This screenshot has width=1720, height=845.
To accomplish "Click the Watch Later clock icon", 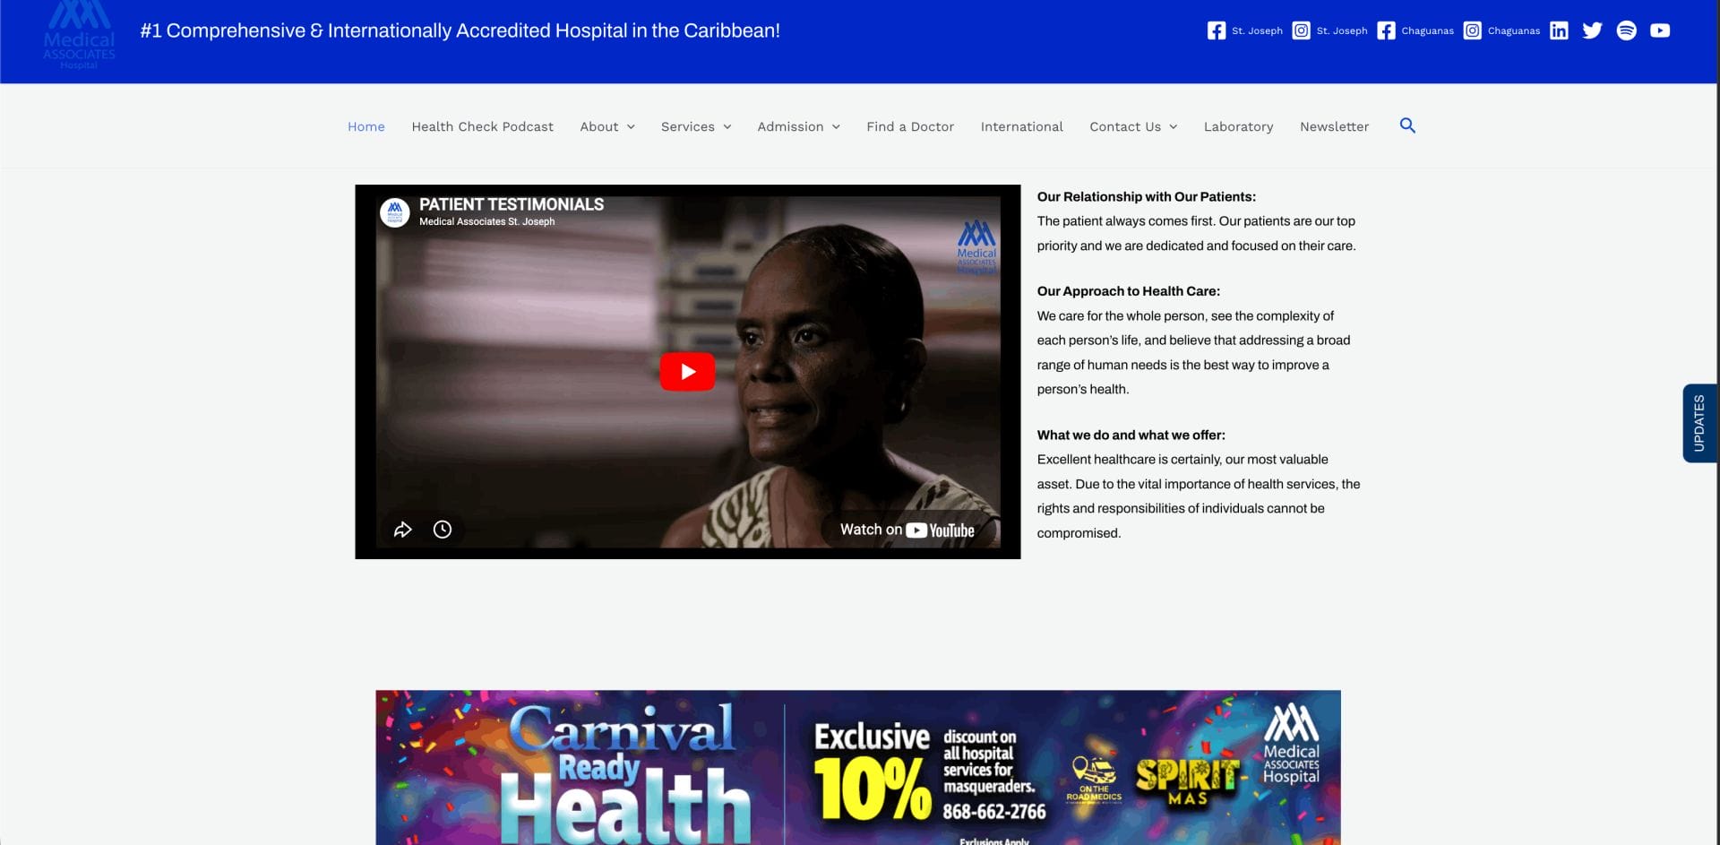I will [443, 530].
